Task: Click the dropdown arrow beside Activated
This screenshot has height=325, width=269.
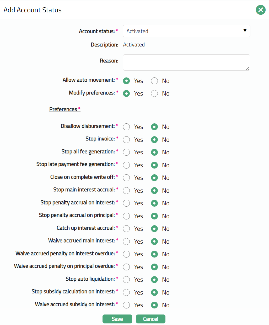Action: tap(245, 31)
